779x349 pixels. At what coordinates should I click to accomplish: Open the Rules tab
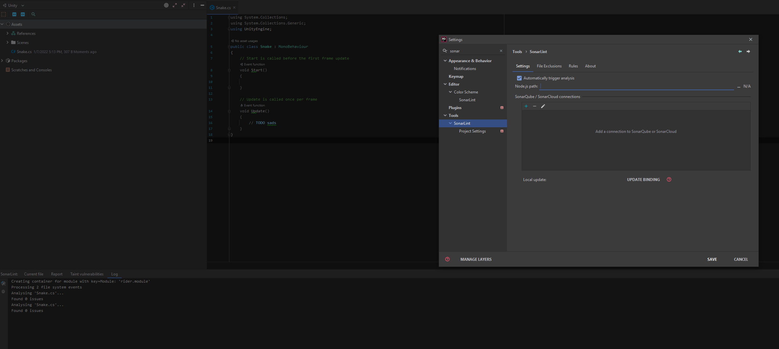tap(573, 66)
